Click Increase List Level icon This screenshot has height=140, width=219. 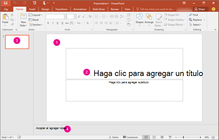point(116,16)
